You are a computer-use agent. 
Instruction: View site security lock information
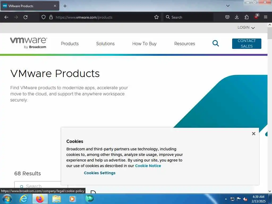(x=51, y=17)
